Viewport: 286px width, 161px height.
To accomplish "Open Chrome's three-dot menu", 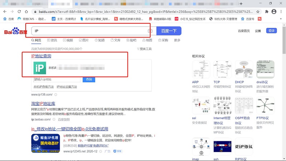I will pyautogui.click(x=281, y=11).
